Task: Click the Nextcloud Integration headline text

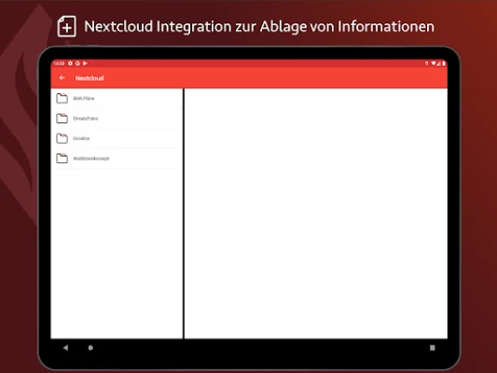Action: pos(259,27)
